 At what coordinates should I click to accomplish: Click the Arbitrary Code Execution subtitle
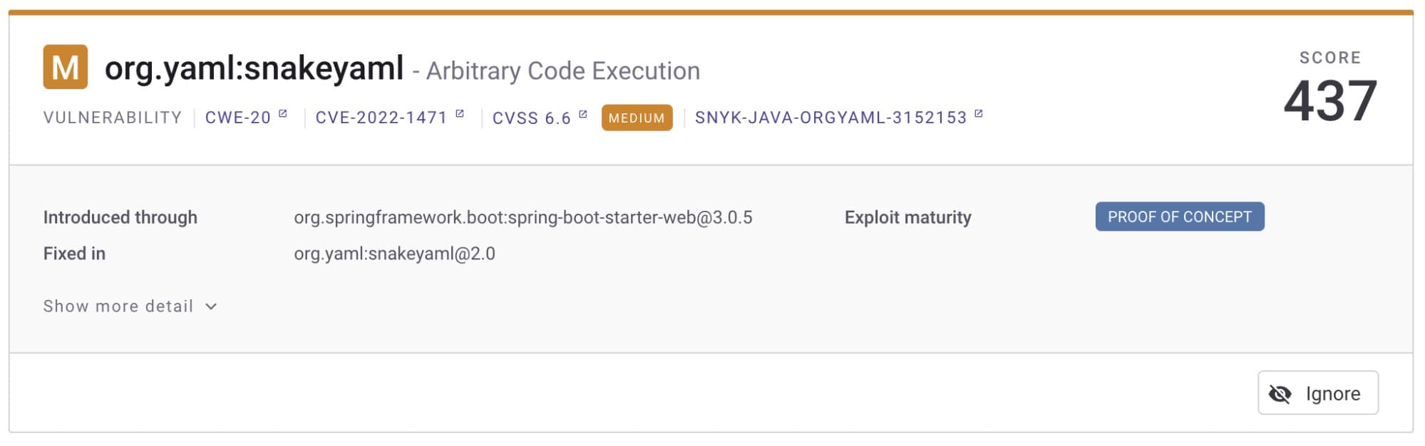click(x=562, y=71)
